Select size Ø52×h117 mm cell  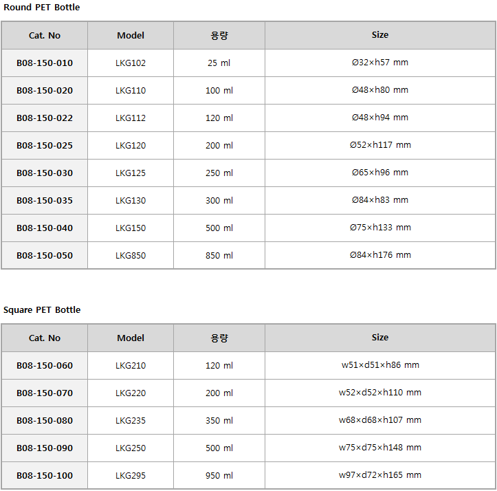(x=380, y=145)
